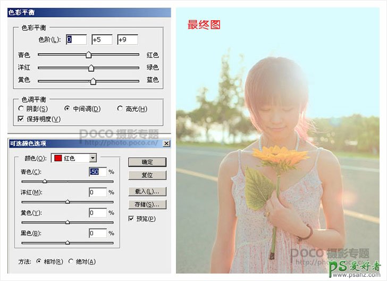Click the 存储(S)... save button
The image size is (387, 281).
[147, 204]
